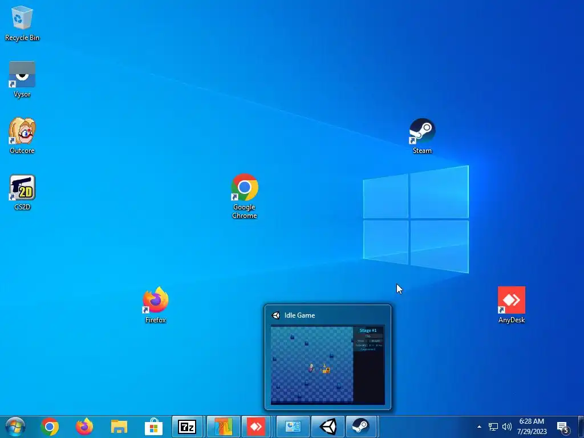Switch to the Unity Idle Game taskbar button
The width and height of the screenshot is (584, 438).
[x=328, y=427]
